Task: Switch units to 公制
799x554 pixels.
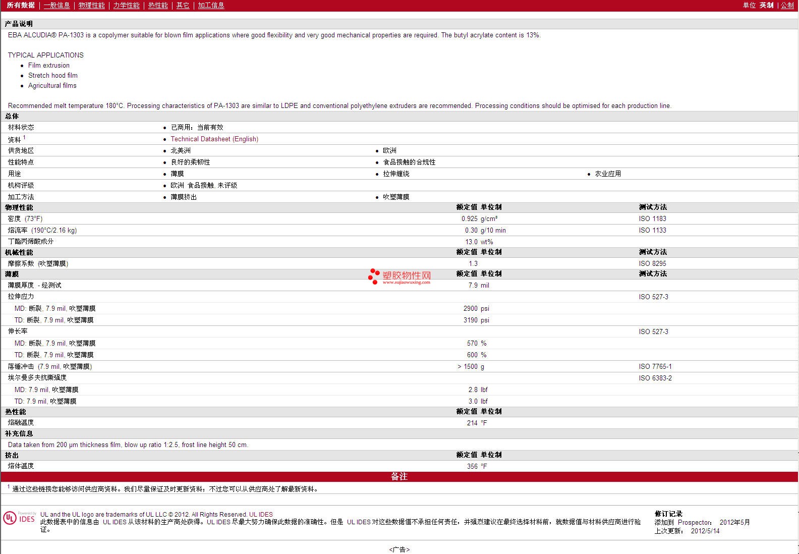Action: tap(787, 5)
